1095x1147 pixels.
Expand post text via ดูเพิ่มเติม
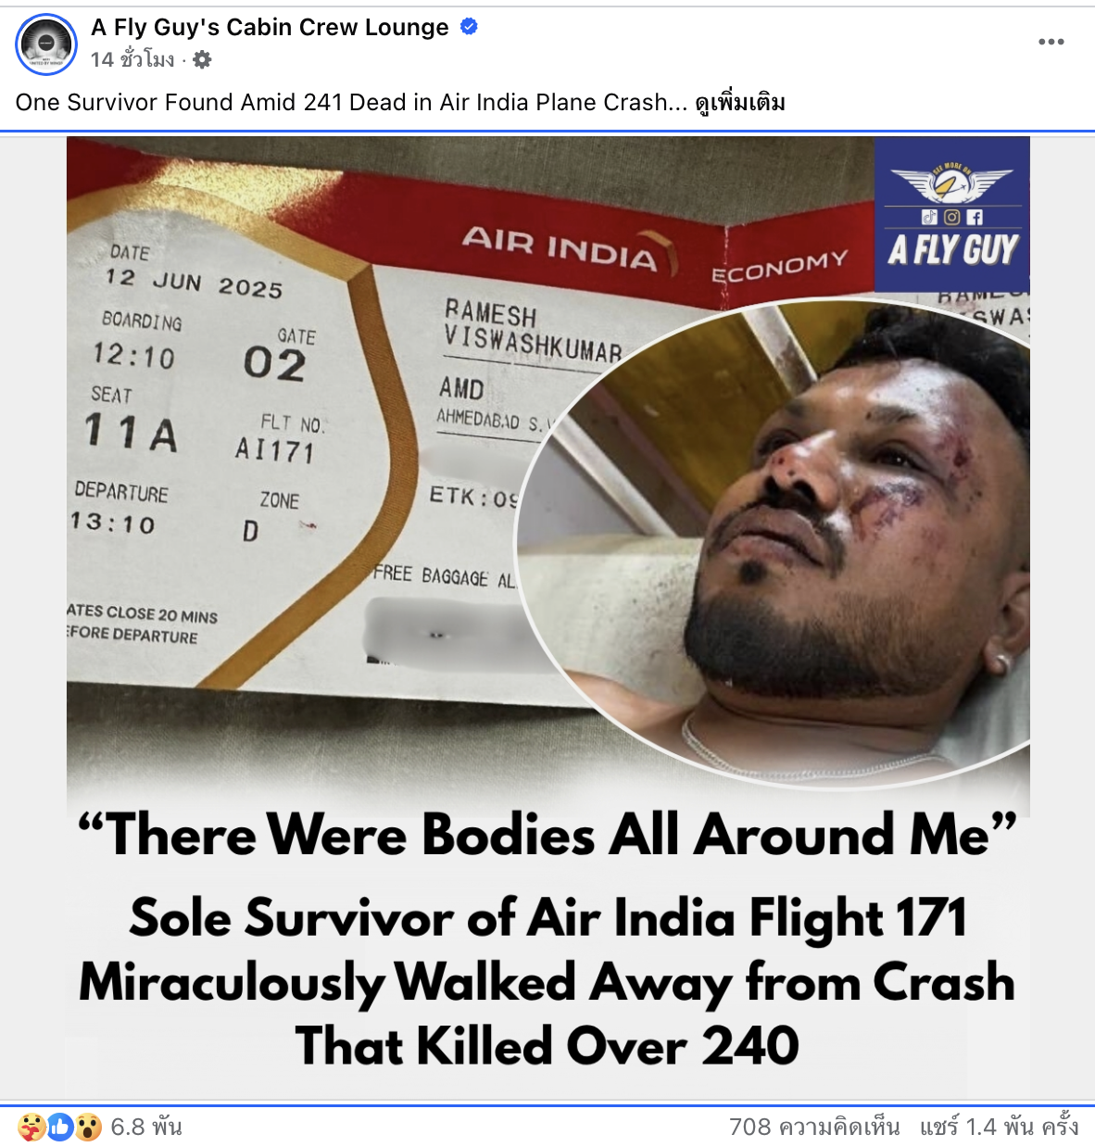[x=740, y=102]
